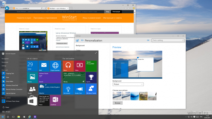
Task: Open the Weather tile for London
Action: [50, 89]
